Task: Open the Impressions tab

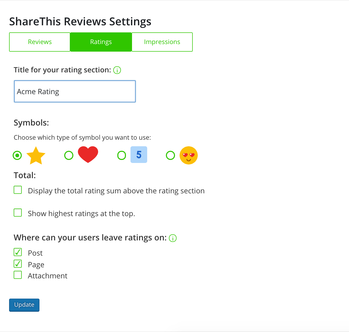Action: point(162,42)
